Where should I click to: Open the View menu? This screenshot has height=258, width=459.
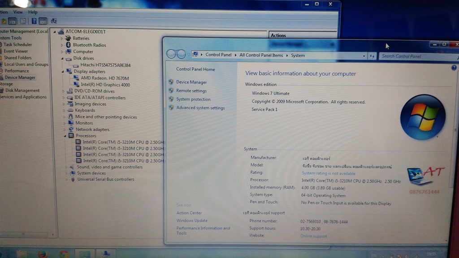pyautogui.click(x=18, y=12)
